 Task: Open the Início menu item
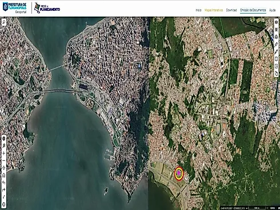[198, 10]
